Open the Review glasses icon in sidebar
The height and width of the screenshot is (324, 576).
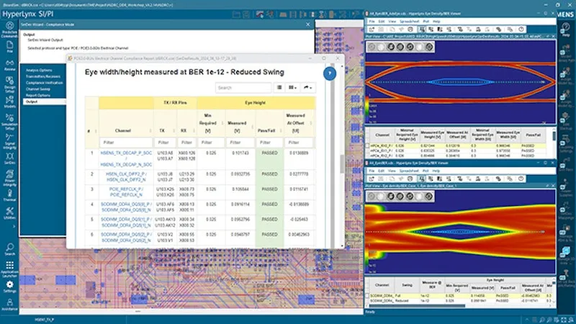coord(9,66)
